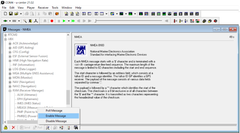Open the green histogram view icon

[131, 14]
